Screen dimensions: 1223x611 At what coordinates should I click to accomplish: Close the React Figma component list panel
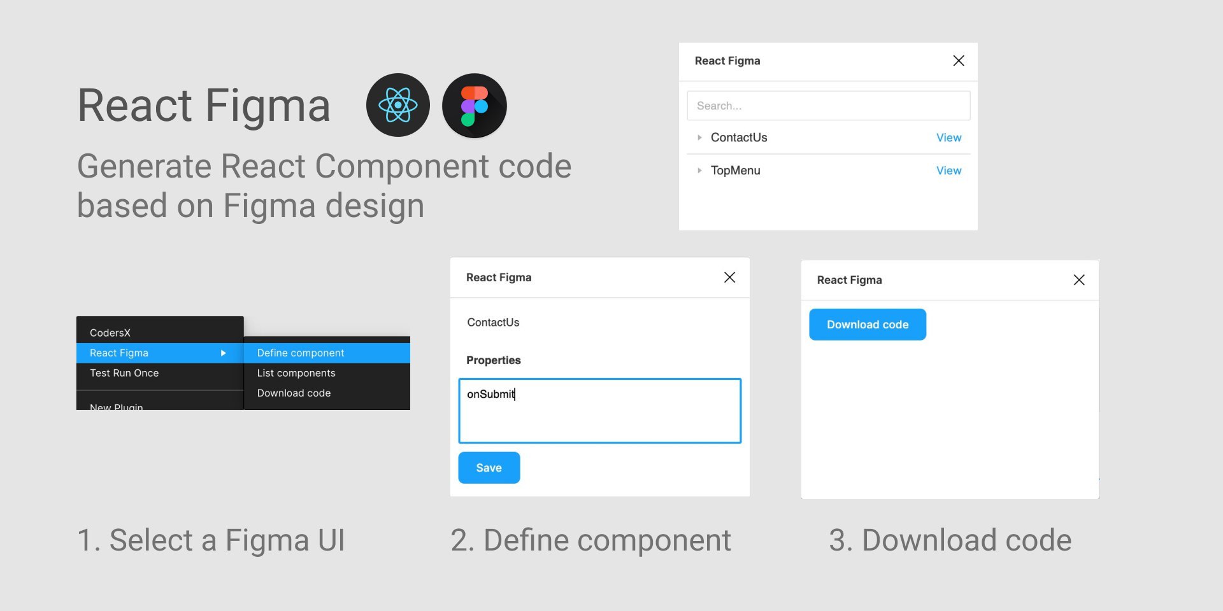click(958, 60)
